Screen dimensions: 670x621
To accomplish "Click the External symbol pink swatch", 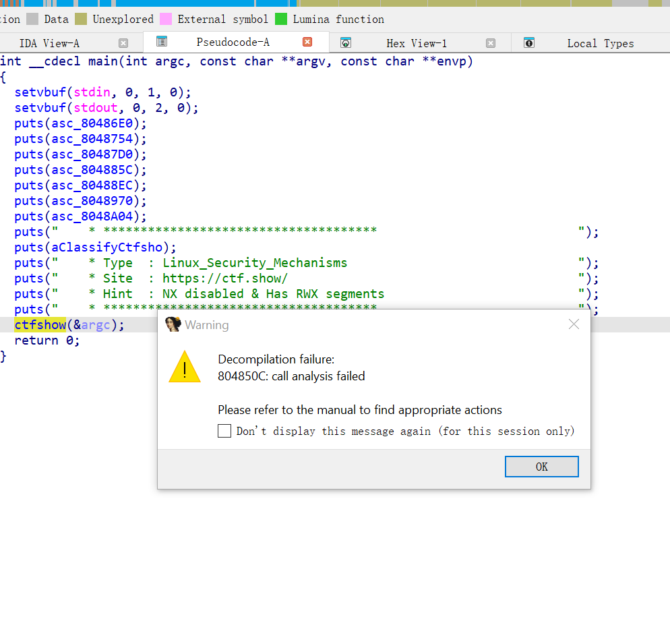I will [166, 19].
